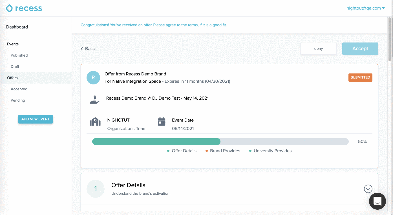Open the Published events menu item
Viewport: 393px width, 215px height.
[19, 55]
